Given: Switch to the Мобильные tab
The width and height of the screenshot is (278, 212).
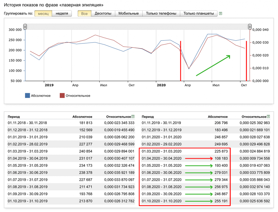Looking at the screenshot, I should 128,14.
